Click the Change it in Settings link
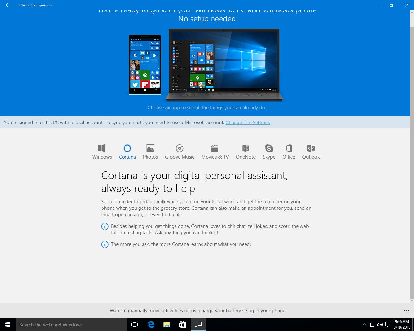Image resolution: width=414 pixels, height=331 pixels. coord(248,123)
